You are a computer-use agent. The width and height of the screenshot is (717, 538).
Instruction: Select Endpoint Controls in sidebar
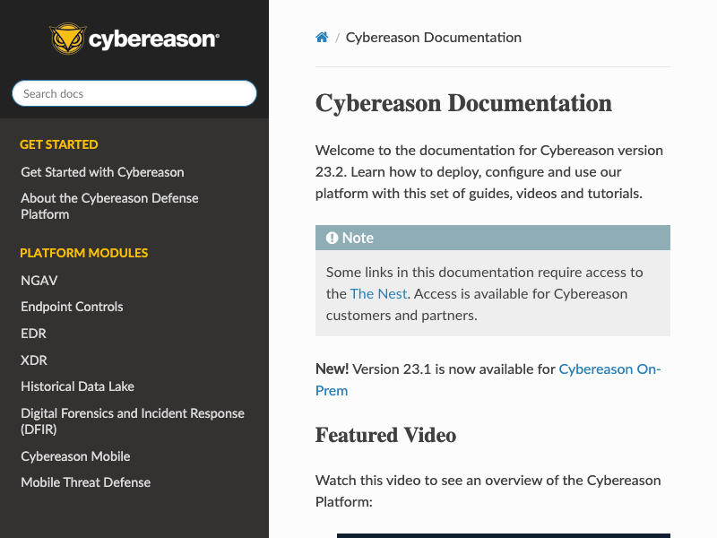[72, 307]
